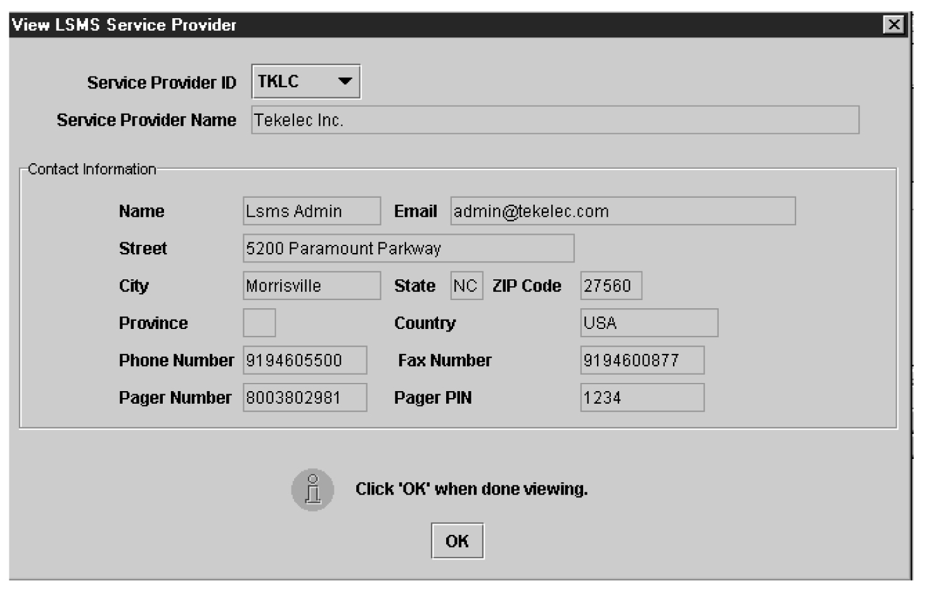The image size is (925, 592).
Task: Select the City field Morrisville
Action: pos(312,286)
